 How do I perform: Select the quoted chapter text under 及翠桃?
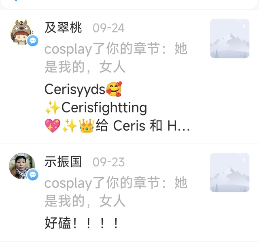pyautogui.click(x=116, y=58)
